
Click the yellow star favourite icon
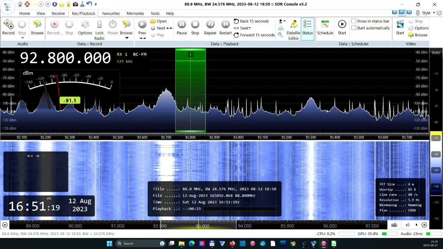click(x=62, y=4)
